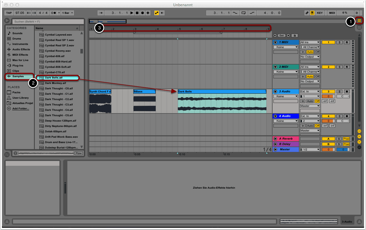Viewport: 366px width, 230px height.
Task: Click the Stop button in transport
Action: click(x=137, y=13)
